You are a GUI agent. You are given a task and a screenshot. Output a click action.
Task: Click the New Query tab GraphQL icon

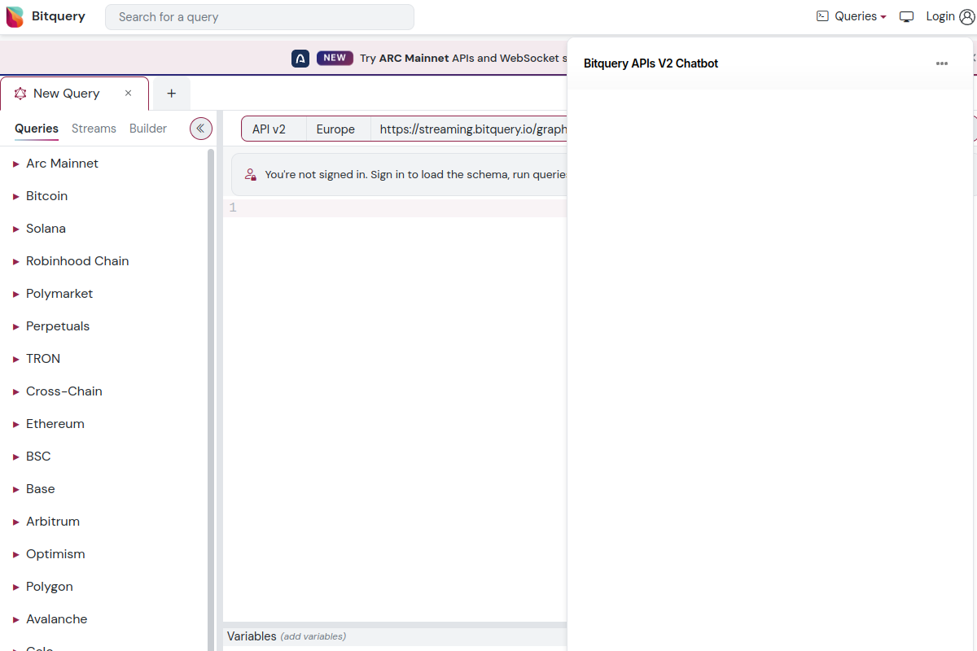tap(20, 94)
